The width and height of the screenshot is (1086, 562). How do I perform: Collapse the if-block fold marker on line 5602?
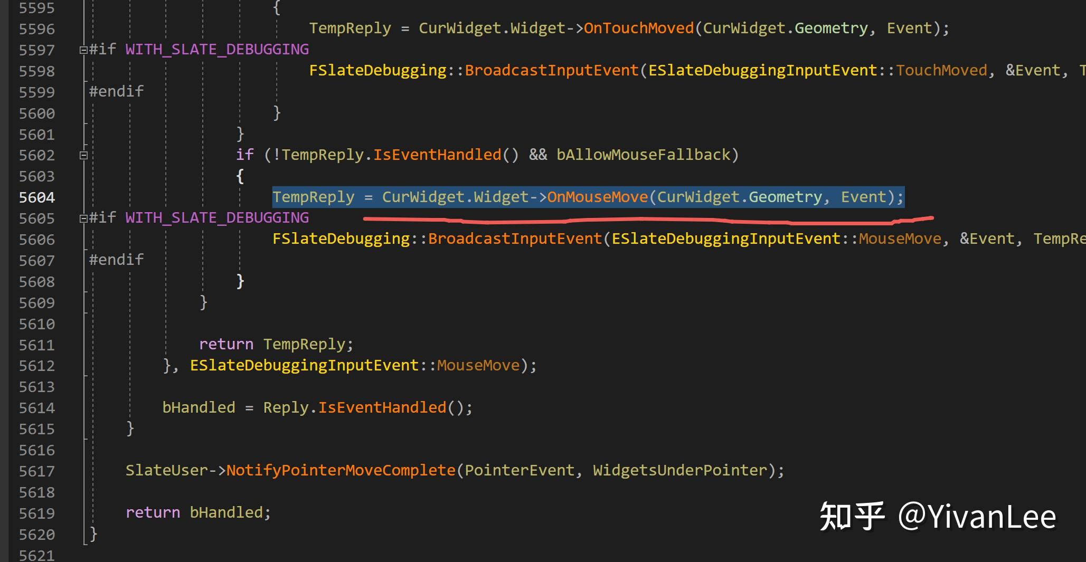(83, 155)
